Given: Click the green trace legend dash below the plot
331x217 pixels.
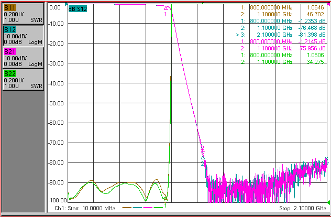Looking at the screenshot, I should (158, 208).
